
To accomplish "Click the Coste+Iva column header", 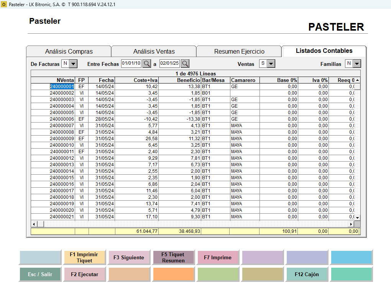I will pos(136,80).
